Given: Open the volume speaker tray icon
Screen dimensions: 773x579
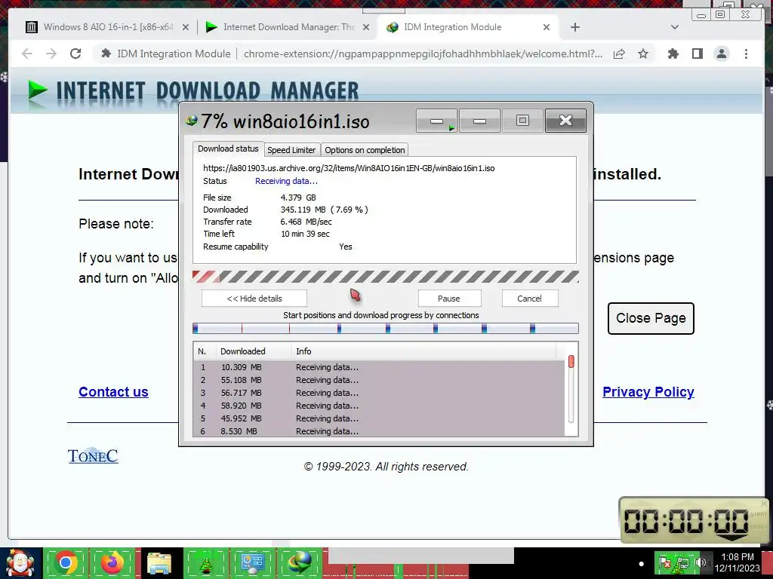Looking at the screenshot, I should click(x=700, y=562).
